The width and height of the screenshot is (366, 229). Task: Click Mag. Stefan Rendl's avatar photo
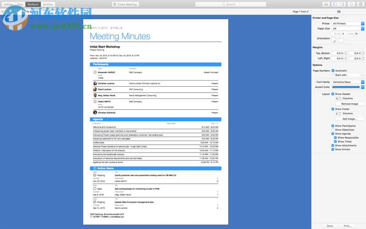coord(95,95)
